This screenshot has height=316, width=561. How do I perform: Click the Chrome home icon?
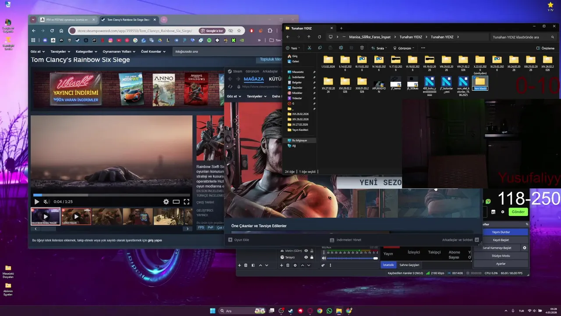tap(61, 31)
